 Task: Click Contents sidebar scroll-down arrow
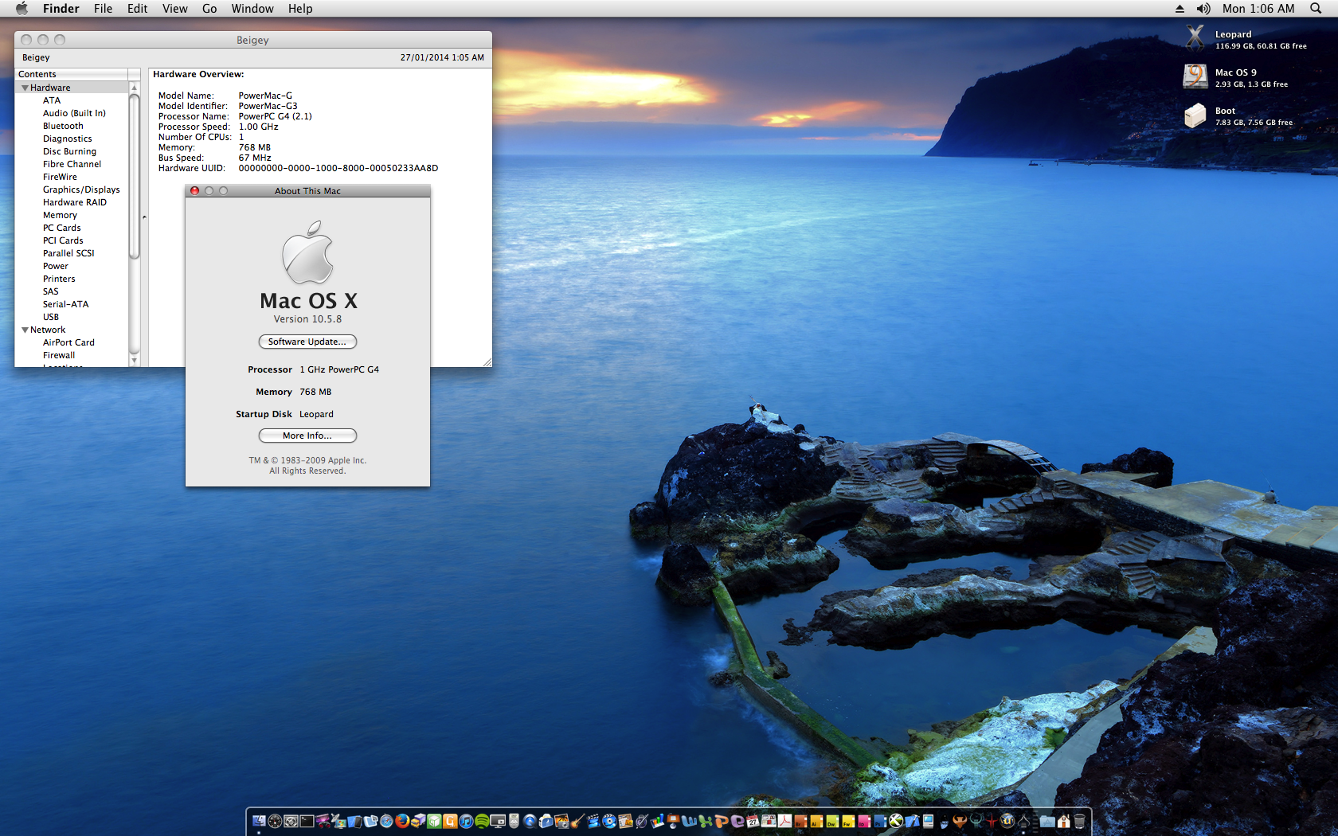coord(134,361)
